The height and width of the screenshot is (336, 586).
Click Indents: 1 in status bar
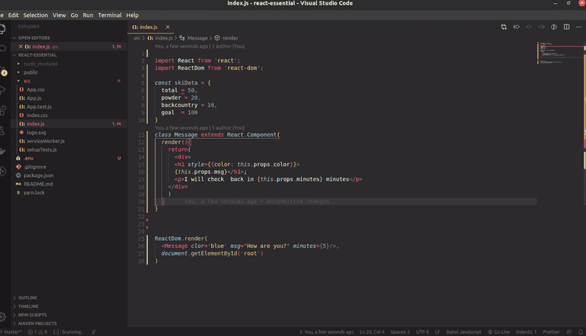(x=526, y=332)
